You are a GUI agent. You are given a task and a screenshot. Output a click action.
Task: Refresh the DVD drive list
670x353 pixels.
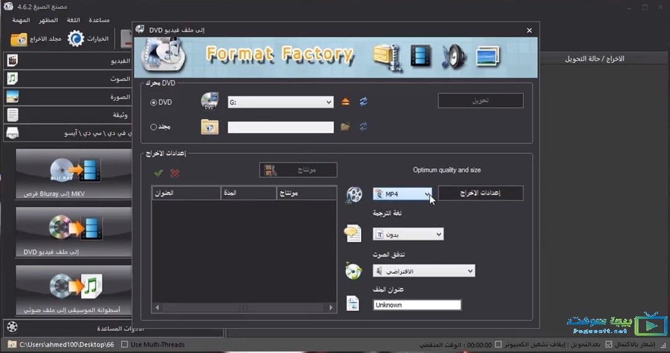click(363, 102)
